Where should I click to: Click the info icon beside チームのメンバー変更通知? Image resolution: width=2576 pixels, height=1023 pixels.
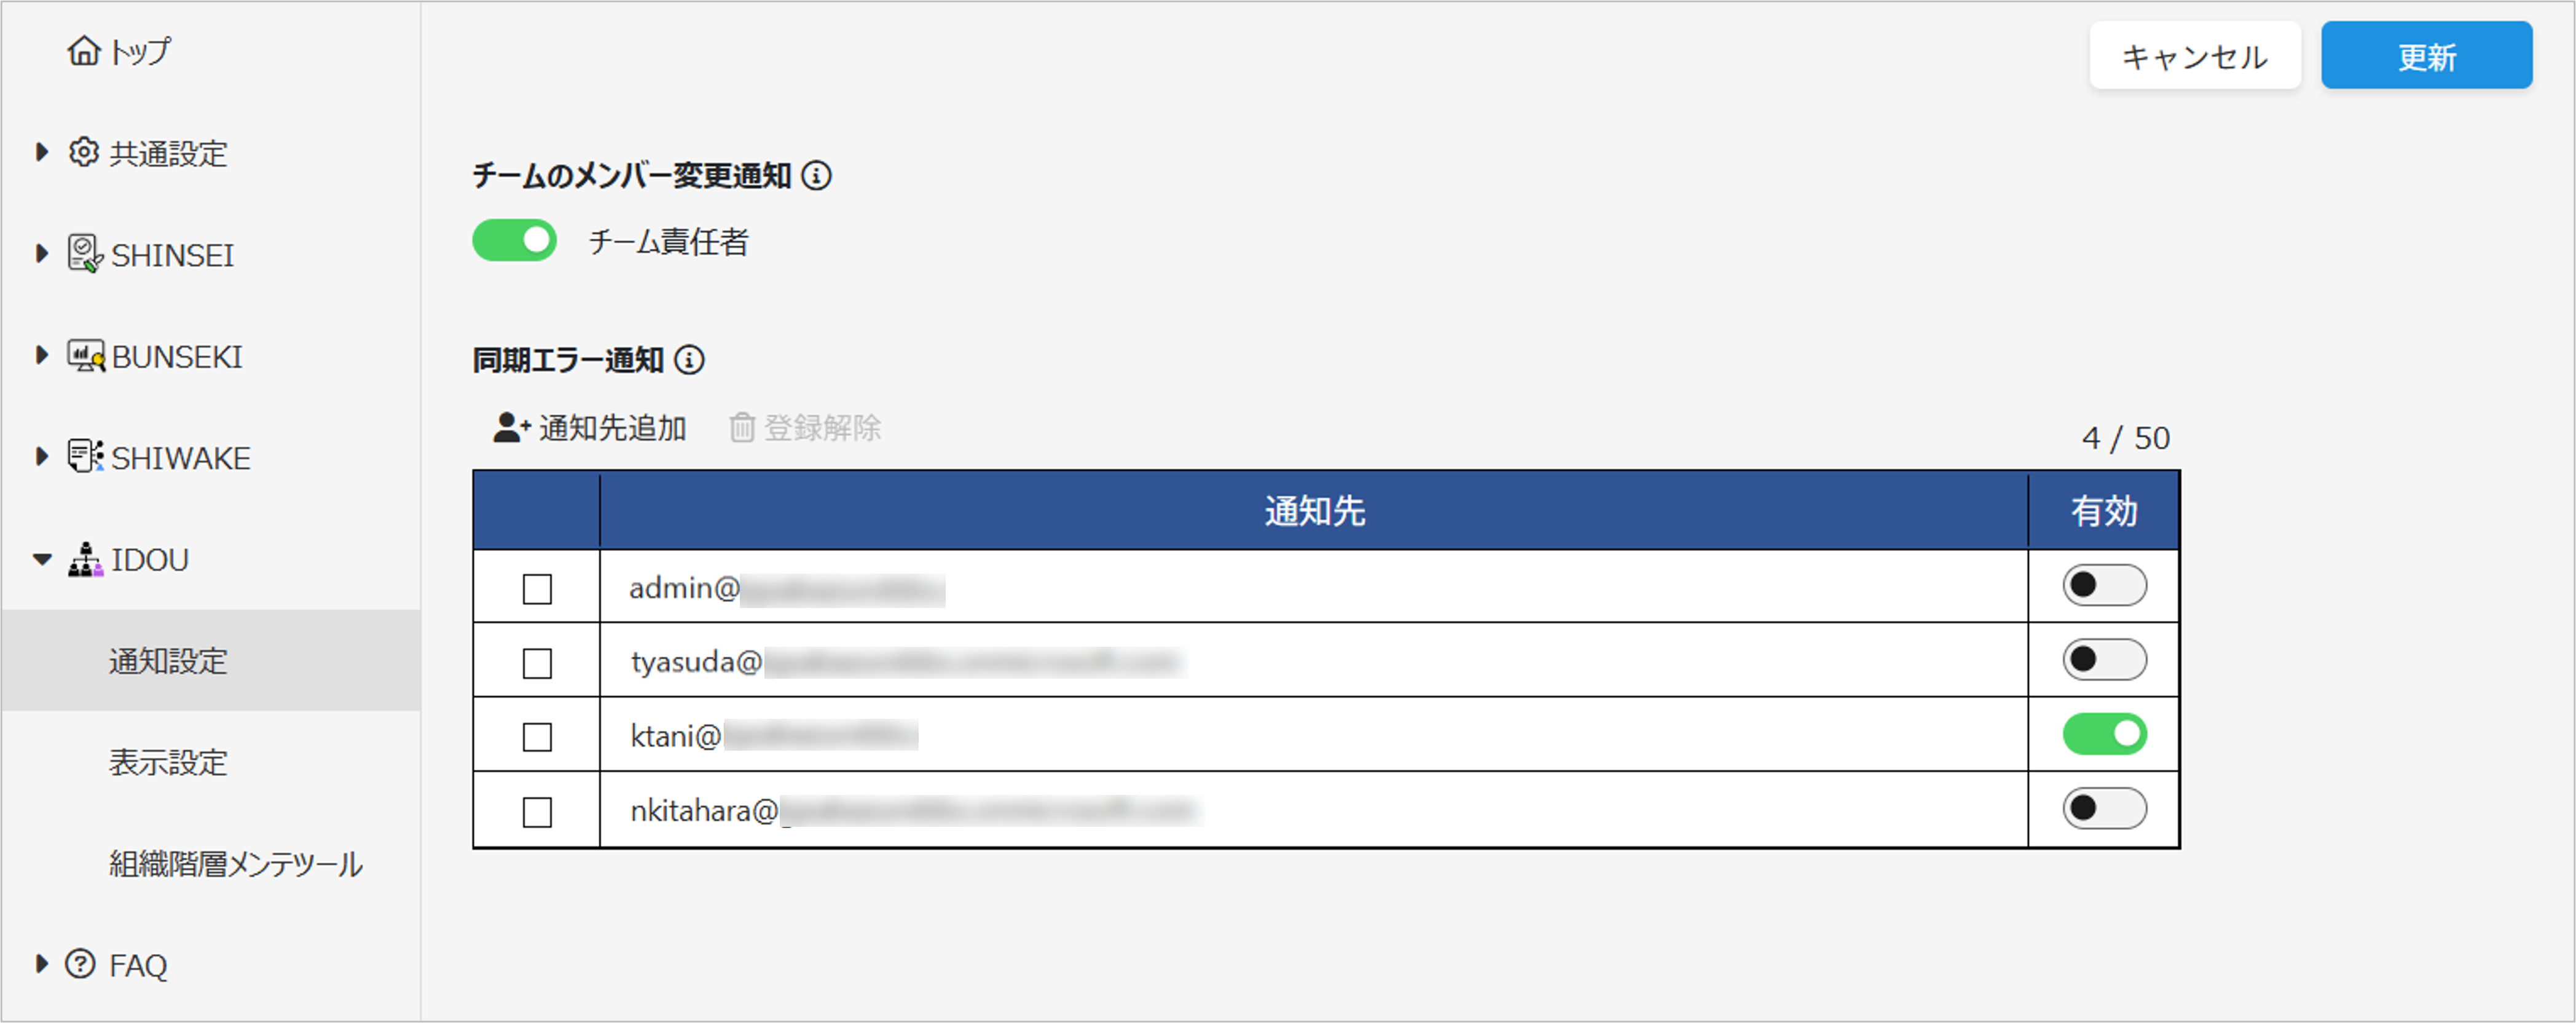point(817,176)
